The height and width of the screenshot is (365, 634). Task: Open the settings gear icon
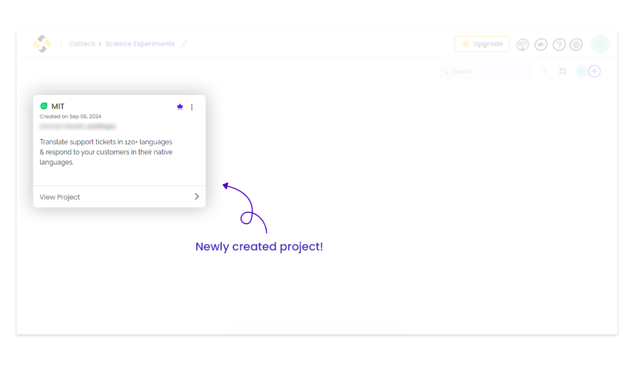(x=576, y=45)
